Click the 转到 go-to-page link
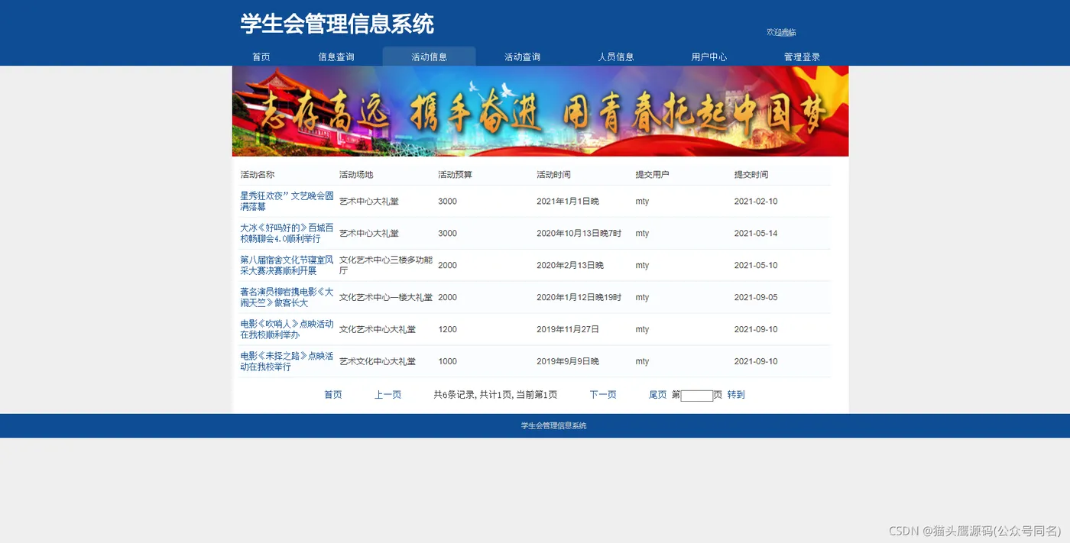This screenshot has height=543, width=1070. coord(736,395)
